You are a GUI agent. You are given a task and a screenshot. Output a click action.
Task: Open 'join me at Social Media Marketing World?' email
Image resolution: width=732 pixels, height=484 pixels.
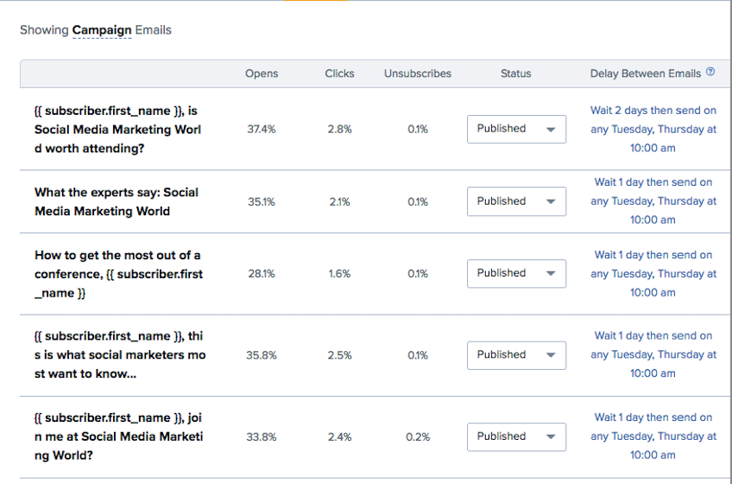(118, 436)
